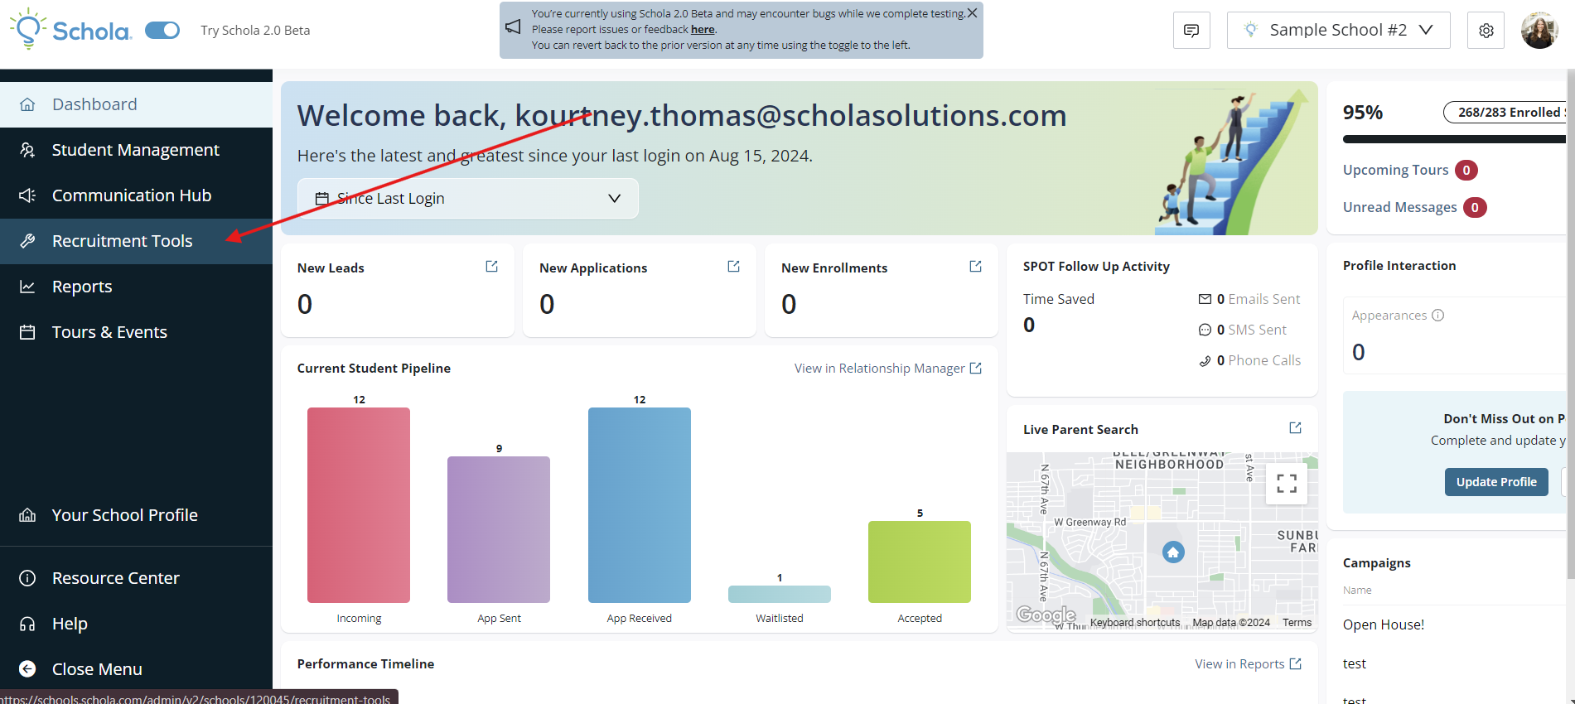Close the beta notice banner
The width and height of the screenshot is (1575, 704).
[972, 13]
